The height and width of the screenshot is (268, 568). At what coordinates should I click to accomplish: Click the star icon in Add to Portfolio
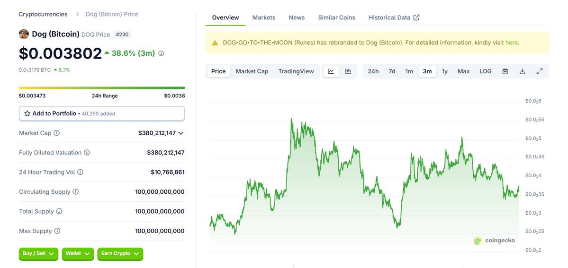pos(27,113)
